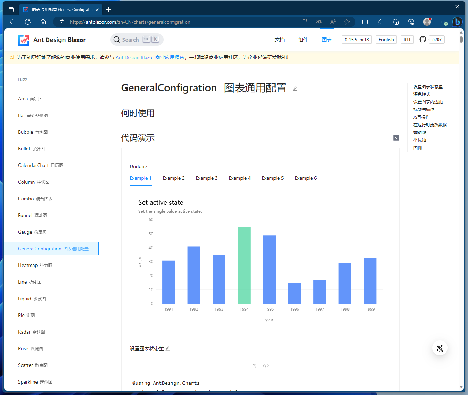Toggle RTL layout mode
This screenshot has height=395, width=468.
click(x=407, y=39)
